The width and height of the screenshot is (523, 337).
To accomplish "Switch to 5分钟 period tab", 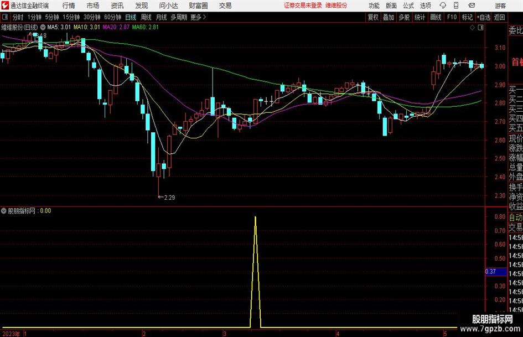I will 52,17.
